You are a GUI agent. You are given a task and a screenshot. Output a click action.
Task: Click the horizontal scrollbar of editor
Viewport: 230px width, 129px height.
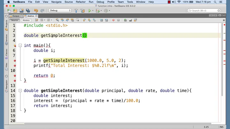tap(118, 124)
